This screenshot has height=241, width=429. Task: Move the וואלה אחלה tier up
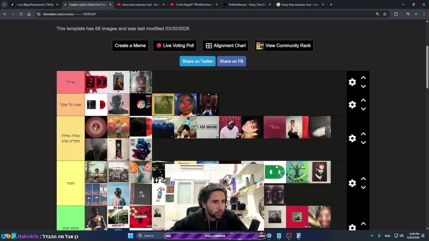click(x=363, y=134)
